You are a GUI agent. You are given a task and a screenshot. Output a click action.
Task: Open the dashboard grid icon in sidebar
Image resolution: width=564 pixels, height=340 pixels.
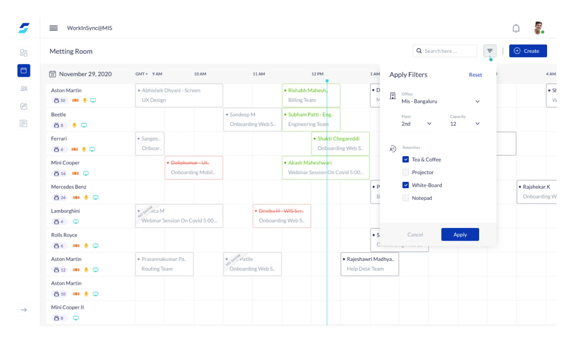[x=23, y=52]
